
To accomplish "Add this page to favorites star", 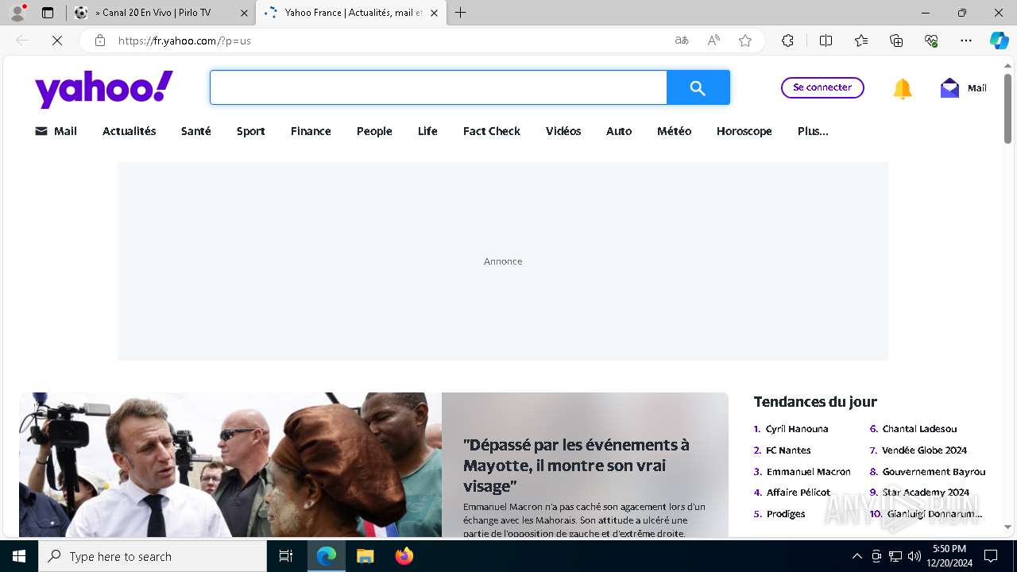I will coord(745,41).
